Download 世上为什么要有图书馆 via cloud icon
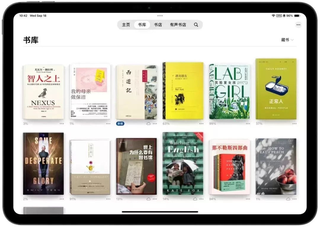320x227 pixels. pos(148,199)
